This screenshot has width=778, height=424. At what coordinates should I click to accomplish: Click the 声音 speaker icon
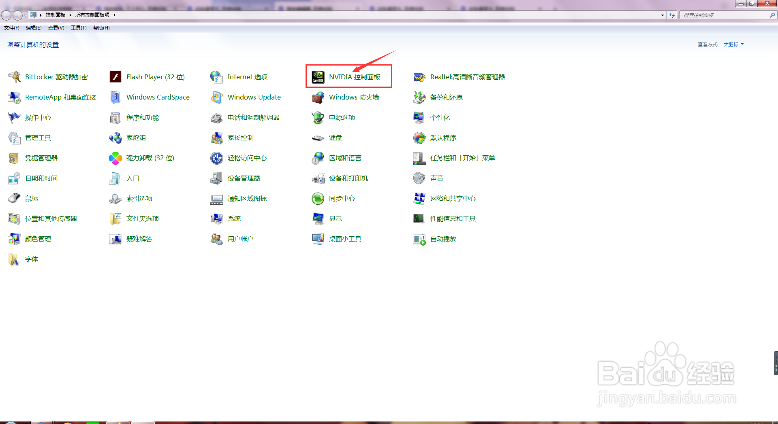(419, 178)
